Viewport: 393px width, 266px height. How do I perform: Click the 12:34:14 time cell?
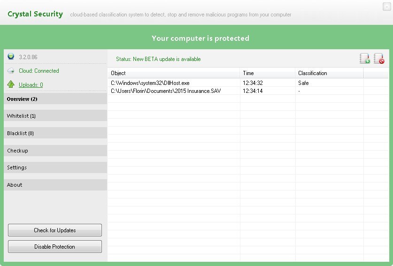pos(253,91)
